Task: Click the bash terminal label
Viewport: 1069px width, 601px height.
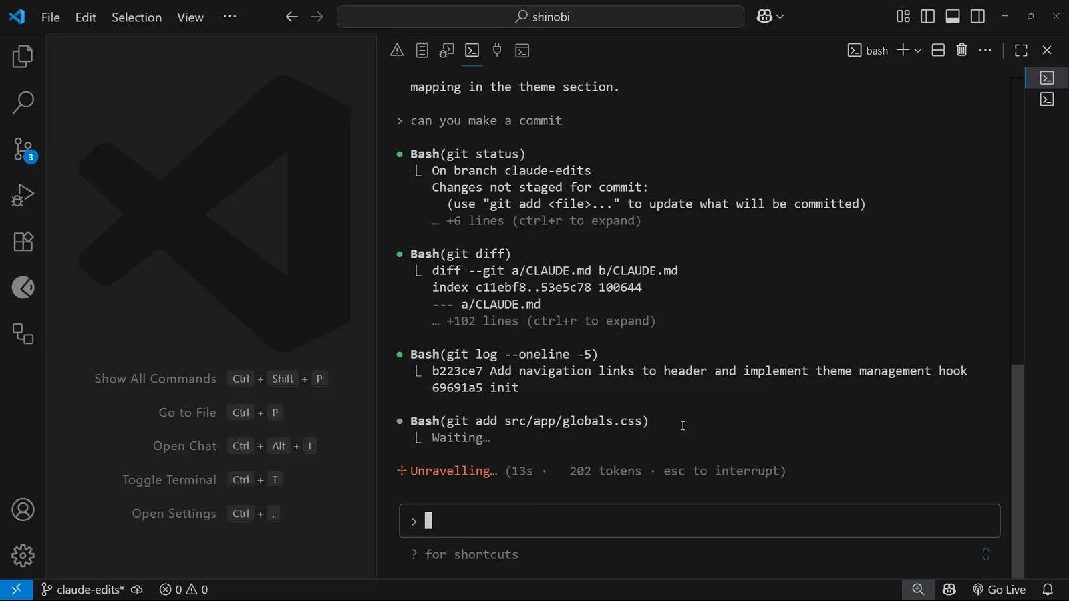Action: click(x=868, y=50)
